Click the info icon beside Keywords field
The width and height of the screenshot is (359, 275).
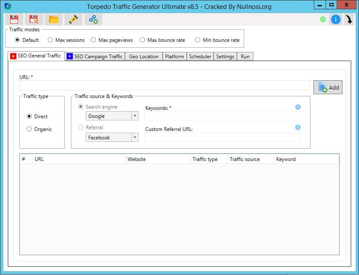(x=298, y=107)
